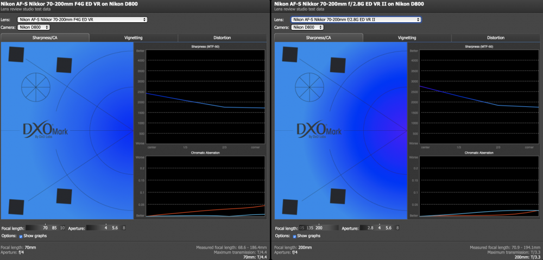Click the F4G panel's Sharpness (MTF-50) graph
Viewport: 543px width, 260px height.
(205, 97)
